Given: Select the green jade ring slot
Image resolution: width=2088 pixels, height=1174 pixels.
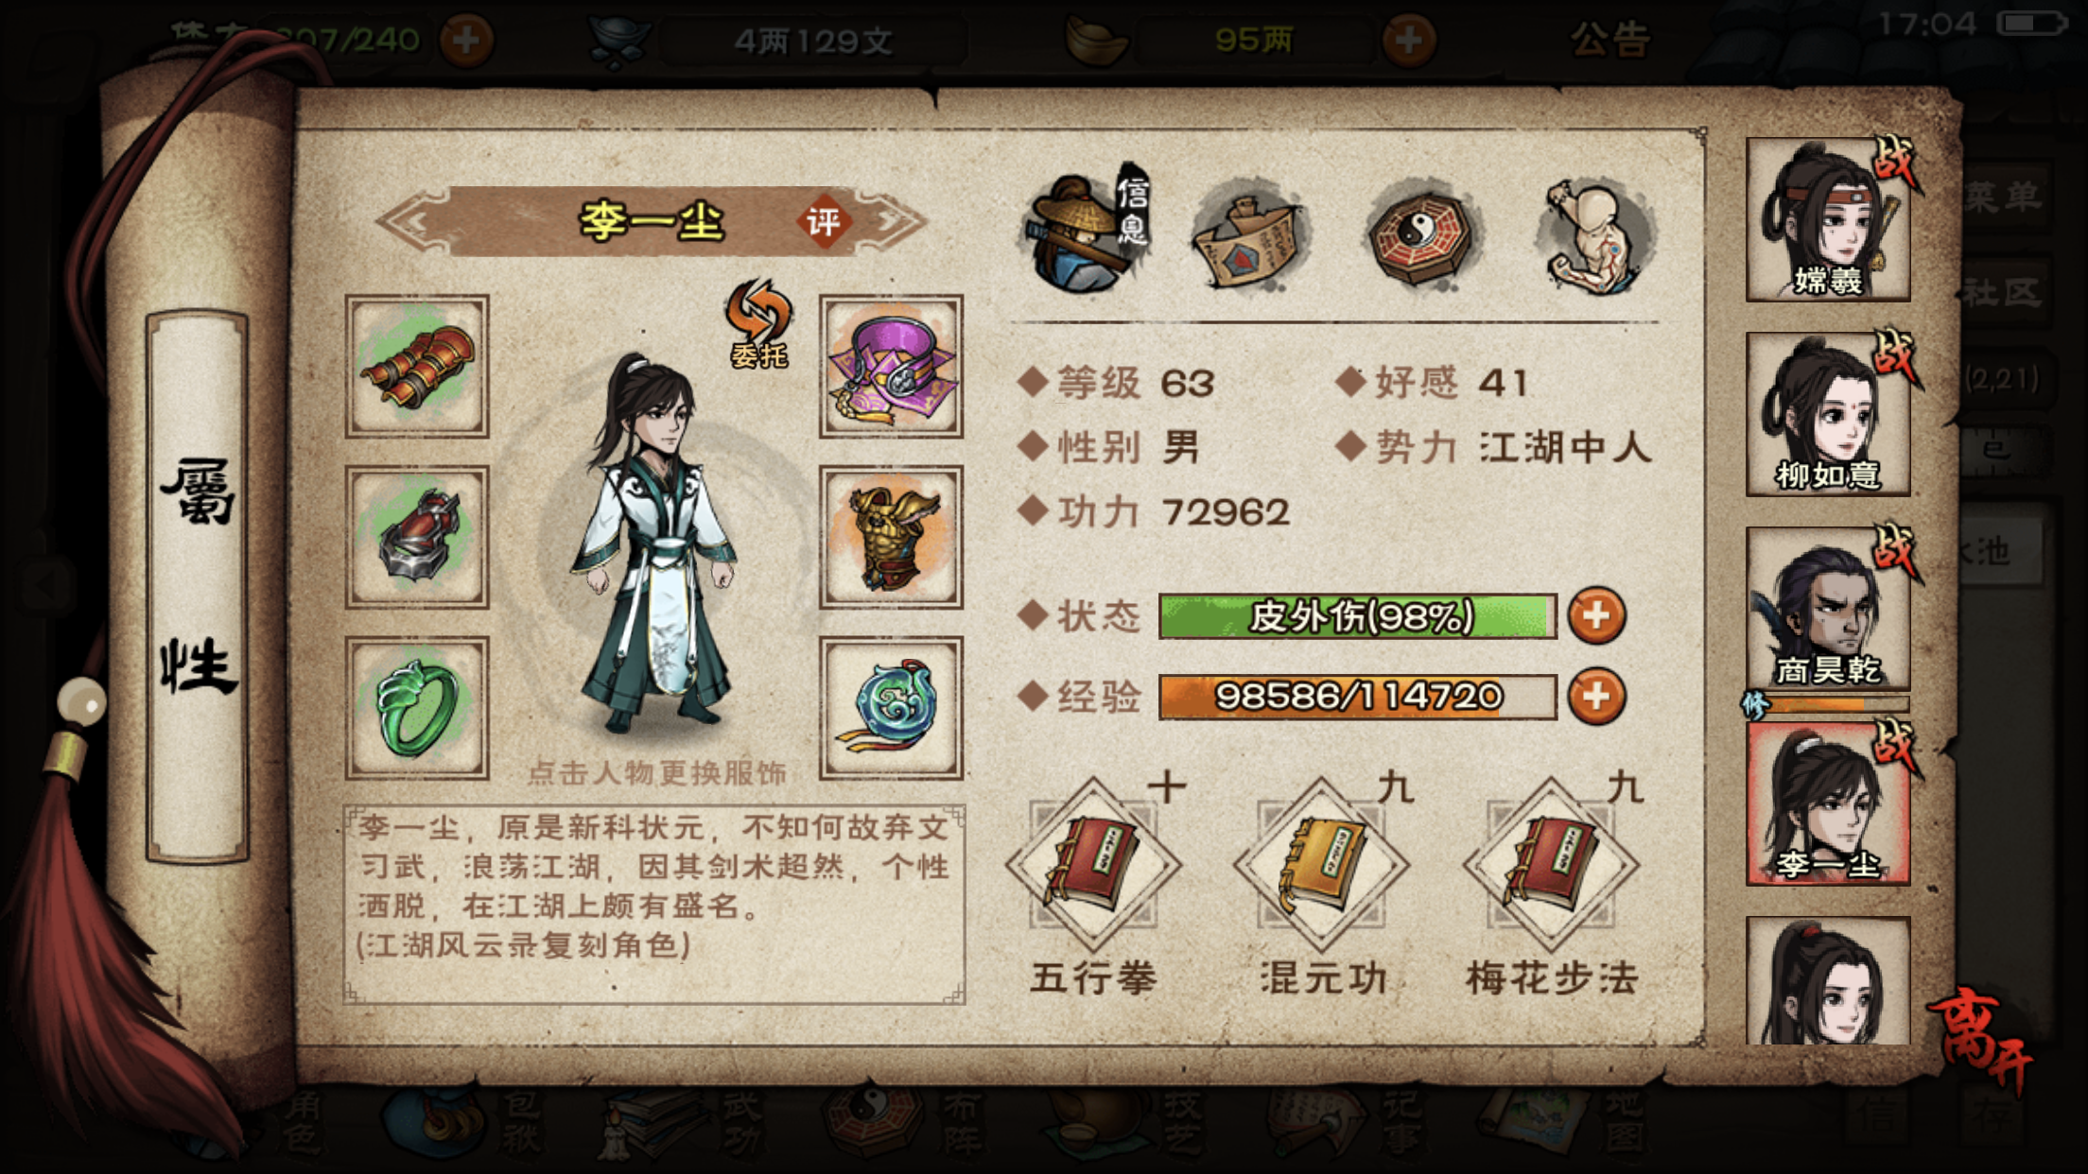Looking at the screenshot, I should [x=417, y=708].
